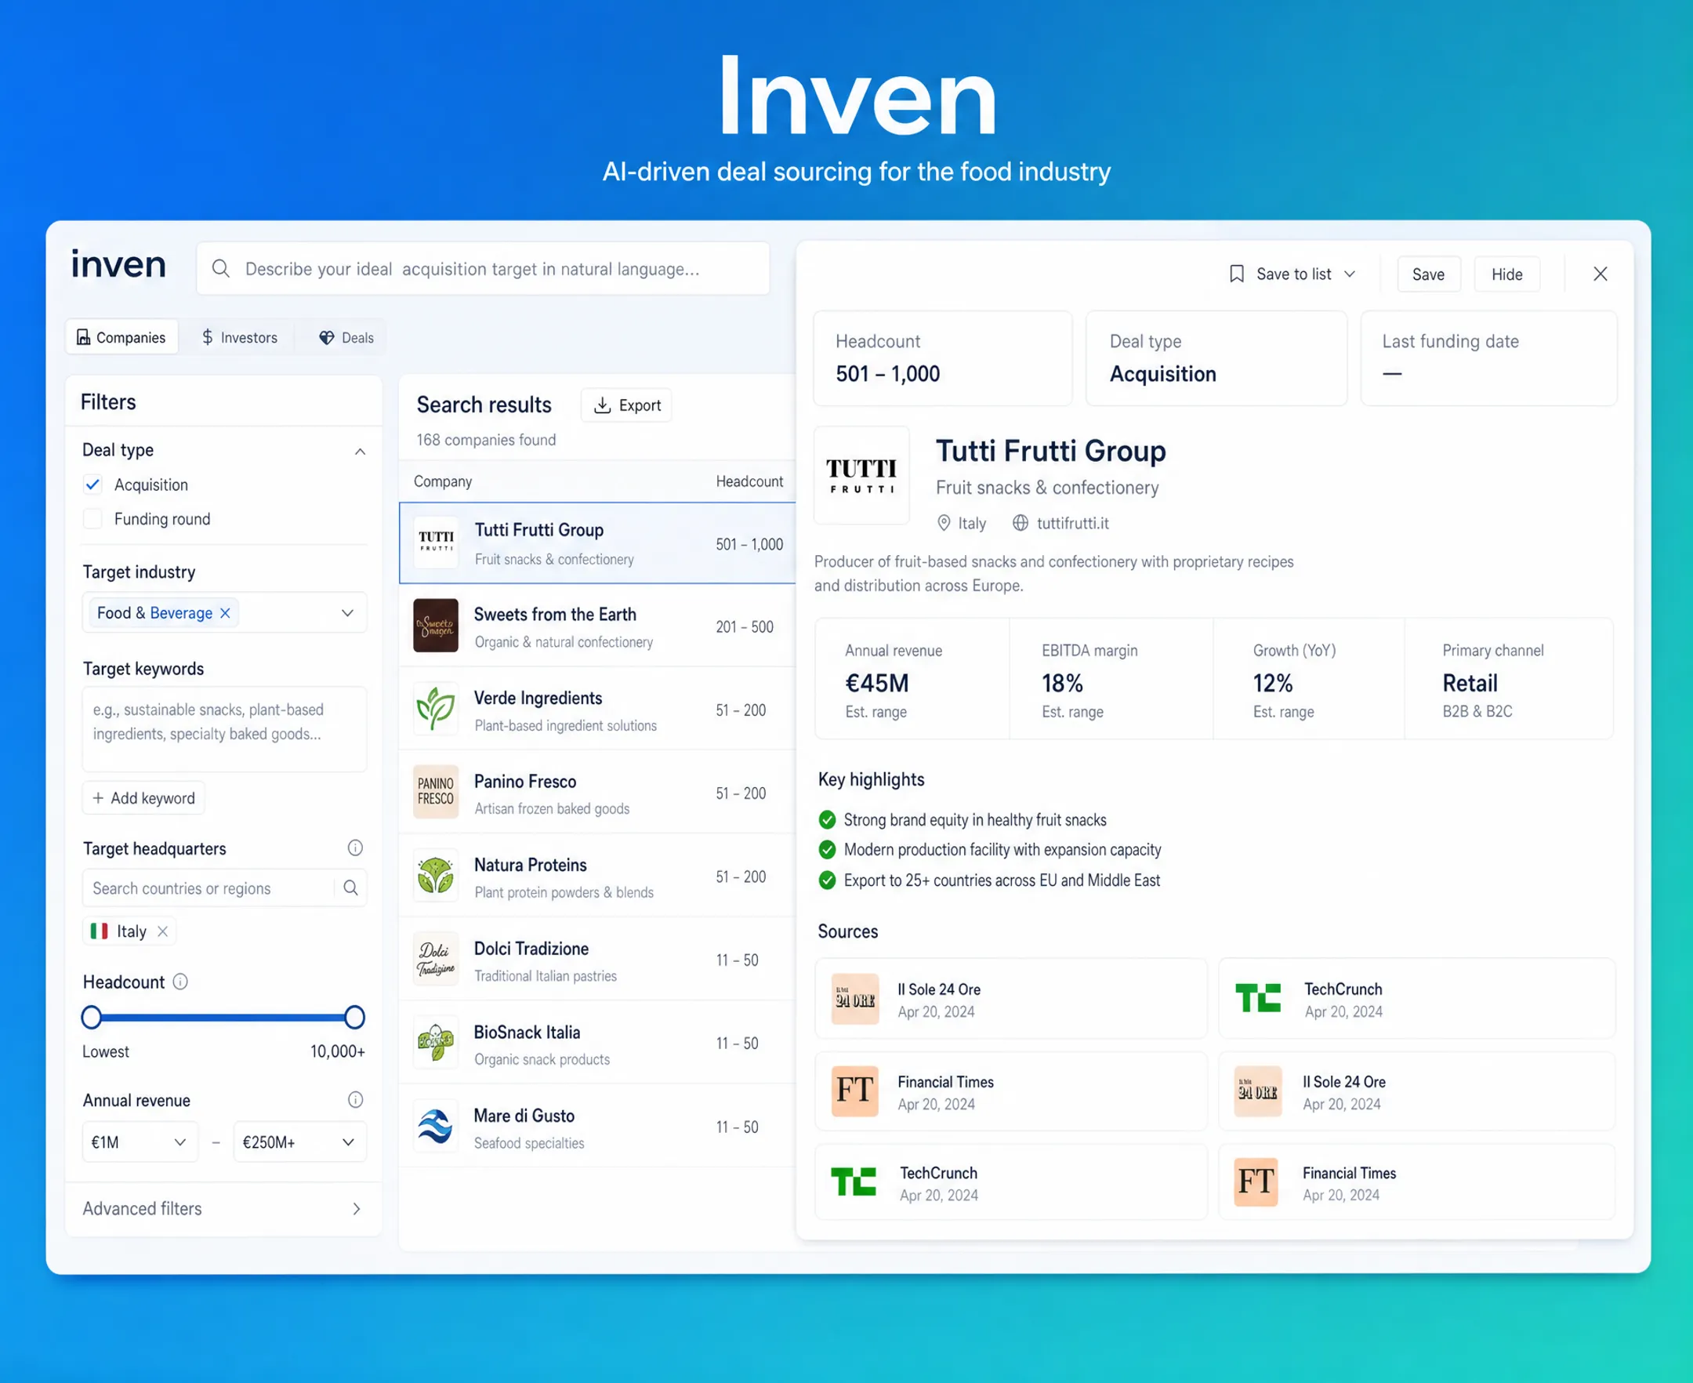1693x1383 pixels.
Task: Open the Target industry dropdown
Action: point(225,612)
